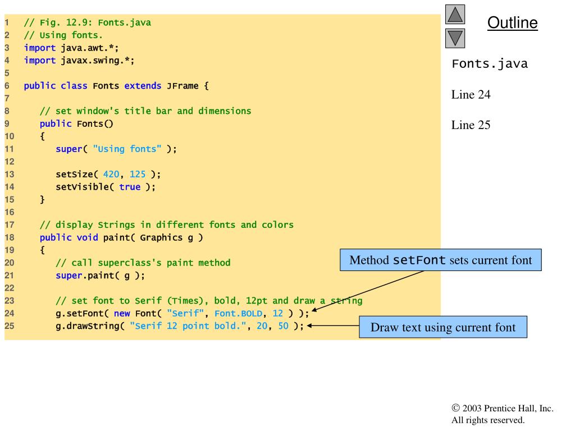Click the window's title bar comment line
Image resolution: width=575 pixels, height=431 pixels.
(x=145, y=111)
